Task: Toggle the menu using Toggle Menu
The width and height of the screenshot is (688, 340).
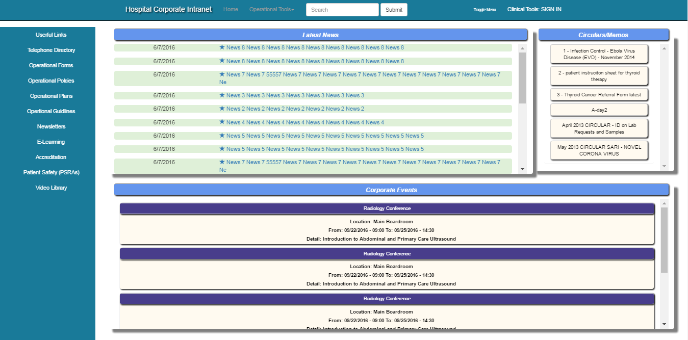Action: (485, 10)
